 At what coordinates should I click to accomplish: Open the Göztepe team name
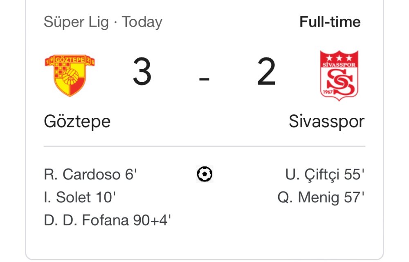77,121
